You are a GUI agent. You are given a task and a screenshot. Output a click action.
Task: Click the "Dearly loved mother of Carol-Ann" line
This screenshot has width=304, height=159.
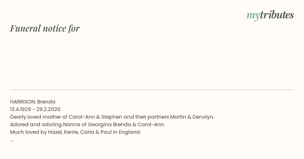coord(112,117)
